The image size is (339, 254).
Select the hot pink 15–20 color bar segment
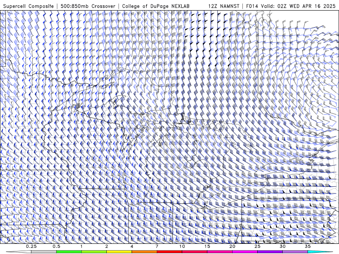220,252
